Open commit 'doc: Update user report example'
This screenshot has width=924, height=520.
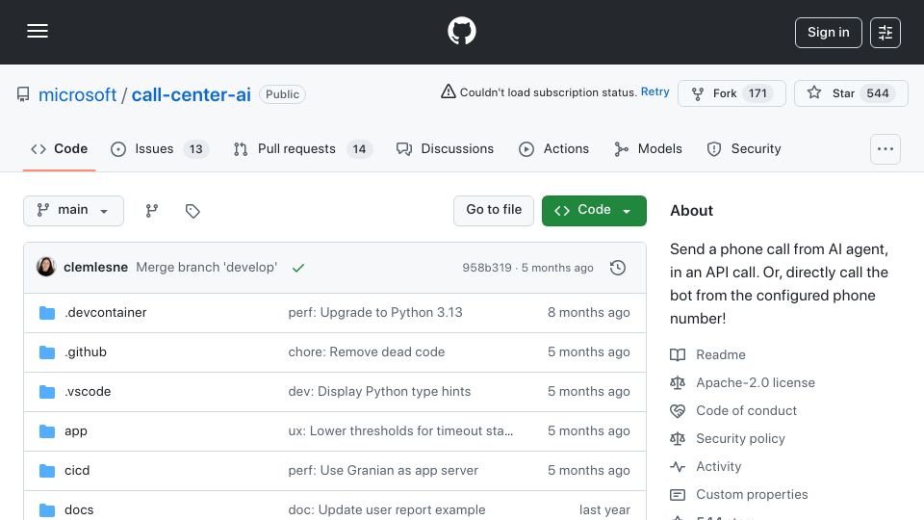(x=387, y=510)
